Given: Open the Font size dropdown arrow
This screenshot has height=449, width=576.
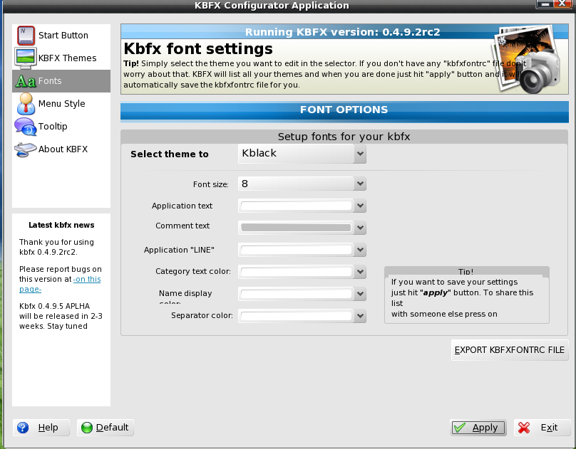Looking at the screenshot, I should [x=360, y=184].
